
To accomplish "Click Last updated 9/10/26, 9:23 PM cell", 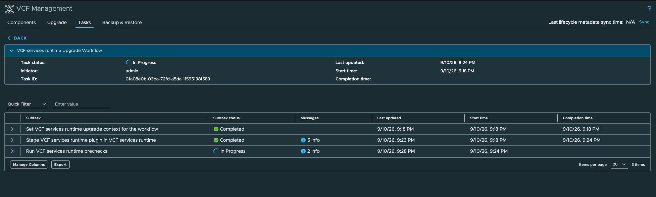I will pyautogui.click(x=396, y=140).
